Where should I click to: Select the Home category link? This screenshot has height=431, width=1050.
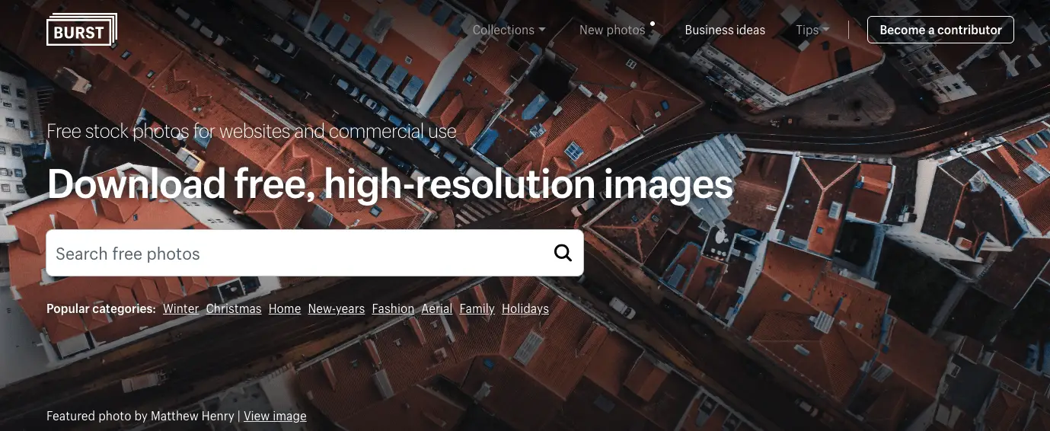tap(285, 308)
